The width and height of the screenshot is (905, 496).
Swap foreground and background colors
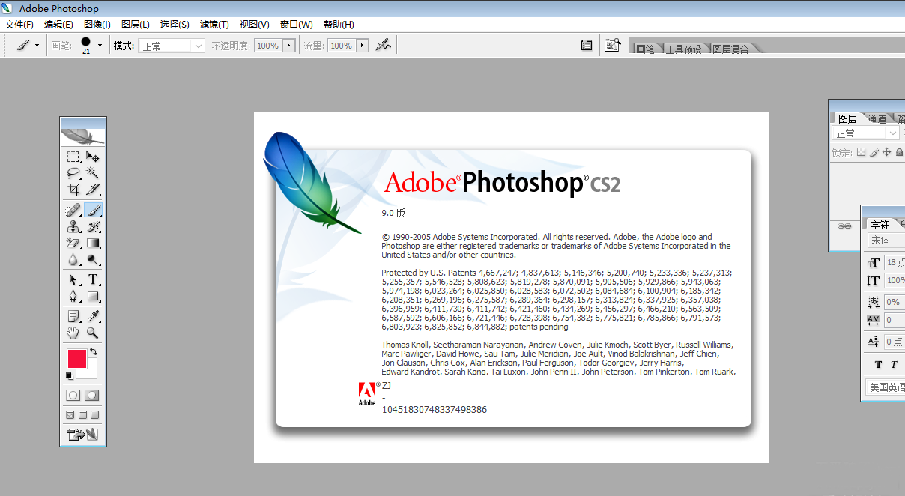tap(94, 351)
